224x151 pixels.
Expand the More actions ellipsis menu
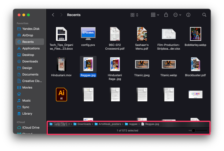(x=177, y=15)
